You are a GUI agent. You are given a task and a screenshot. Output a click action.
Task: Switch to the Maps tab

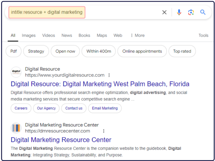click(102, 36)
